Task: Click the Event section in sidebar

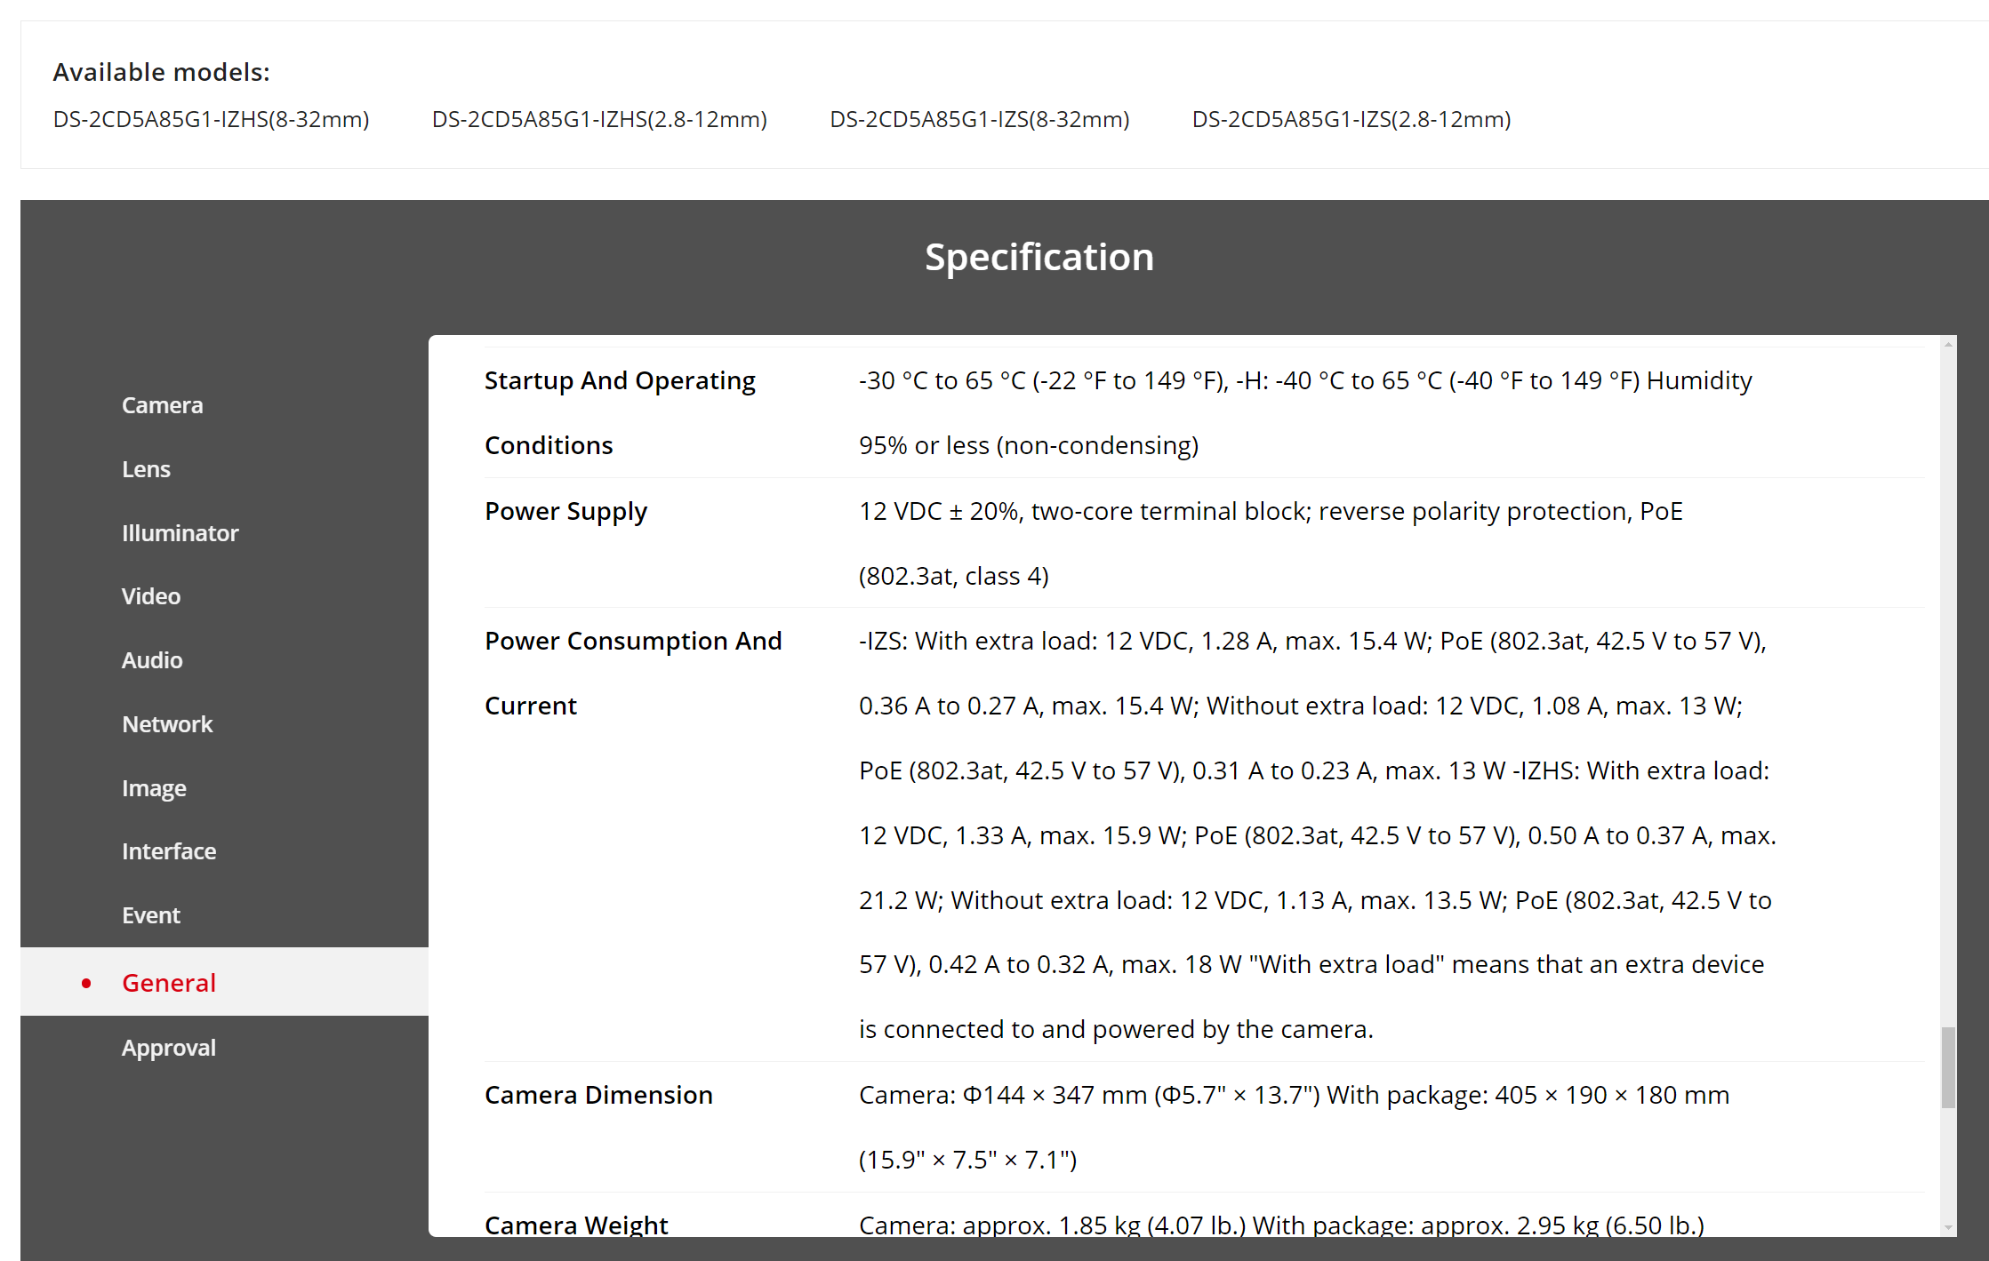Action: [152, 914]
